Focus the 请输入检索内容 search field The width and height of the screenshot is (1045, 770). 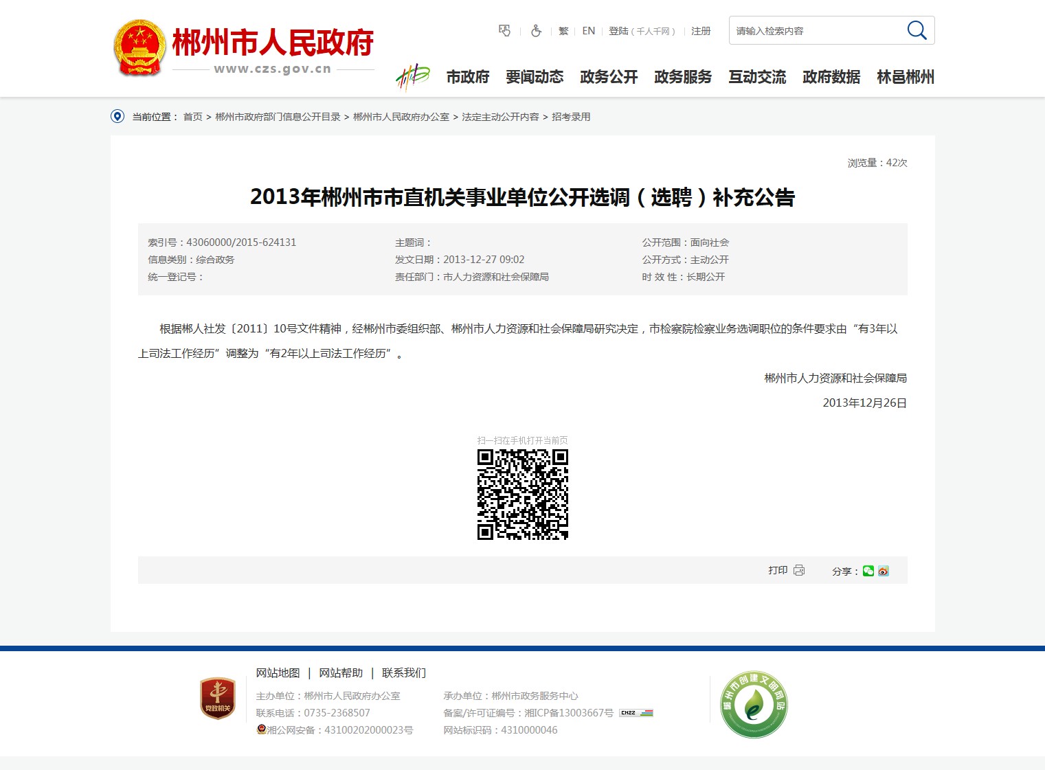814,31
